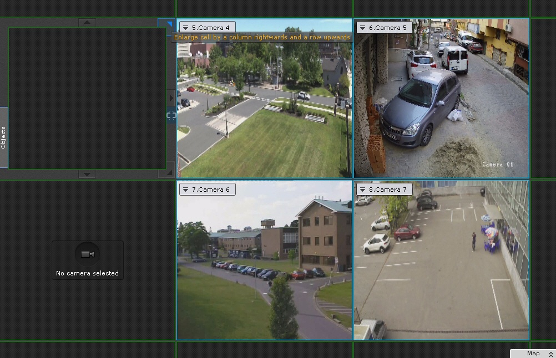Open the Map panel tab
556x358 pixels.
click(533, 354)
